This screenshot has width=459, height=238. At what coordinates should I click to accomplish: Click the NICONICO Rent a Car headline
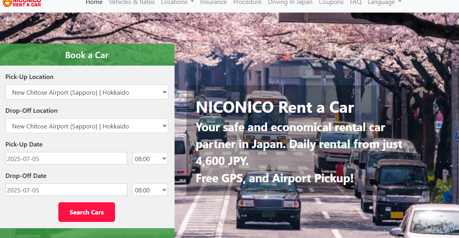[x=275, y=107]
